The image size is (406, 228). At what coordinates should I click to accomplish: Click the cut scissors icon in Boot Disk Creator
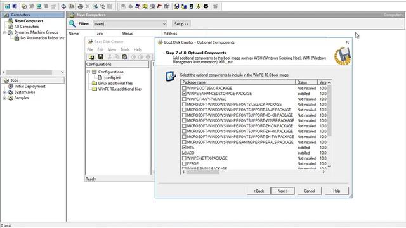[110, 56]
